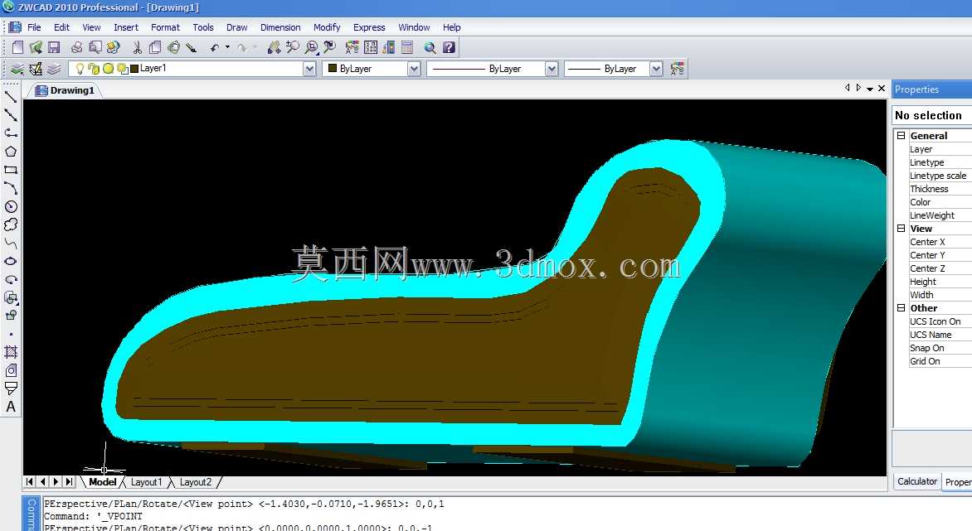
Task: Click the Pan realtime icon
Action: coord(274,48)
